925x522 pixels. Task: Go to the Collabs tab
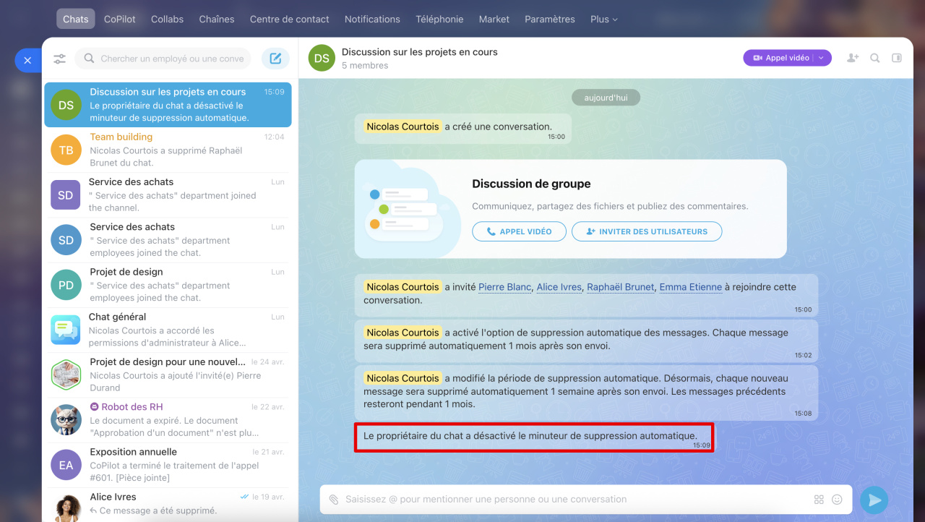(167, 20)
